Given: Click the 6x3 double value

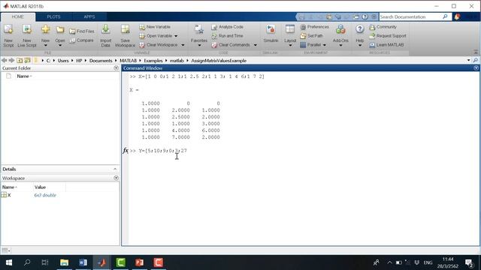Looking at the screenshot, I should tap(45, 195).
